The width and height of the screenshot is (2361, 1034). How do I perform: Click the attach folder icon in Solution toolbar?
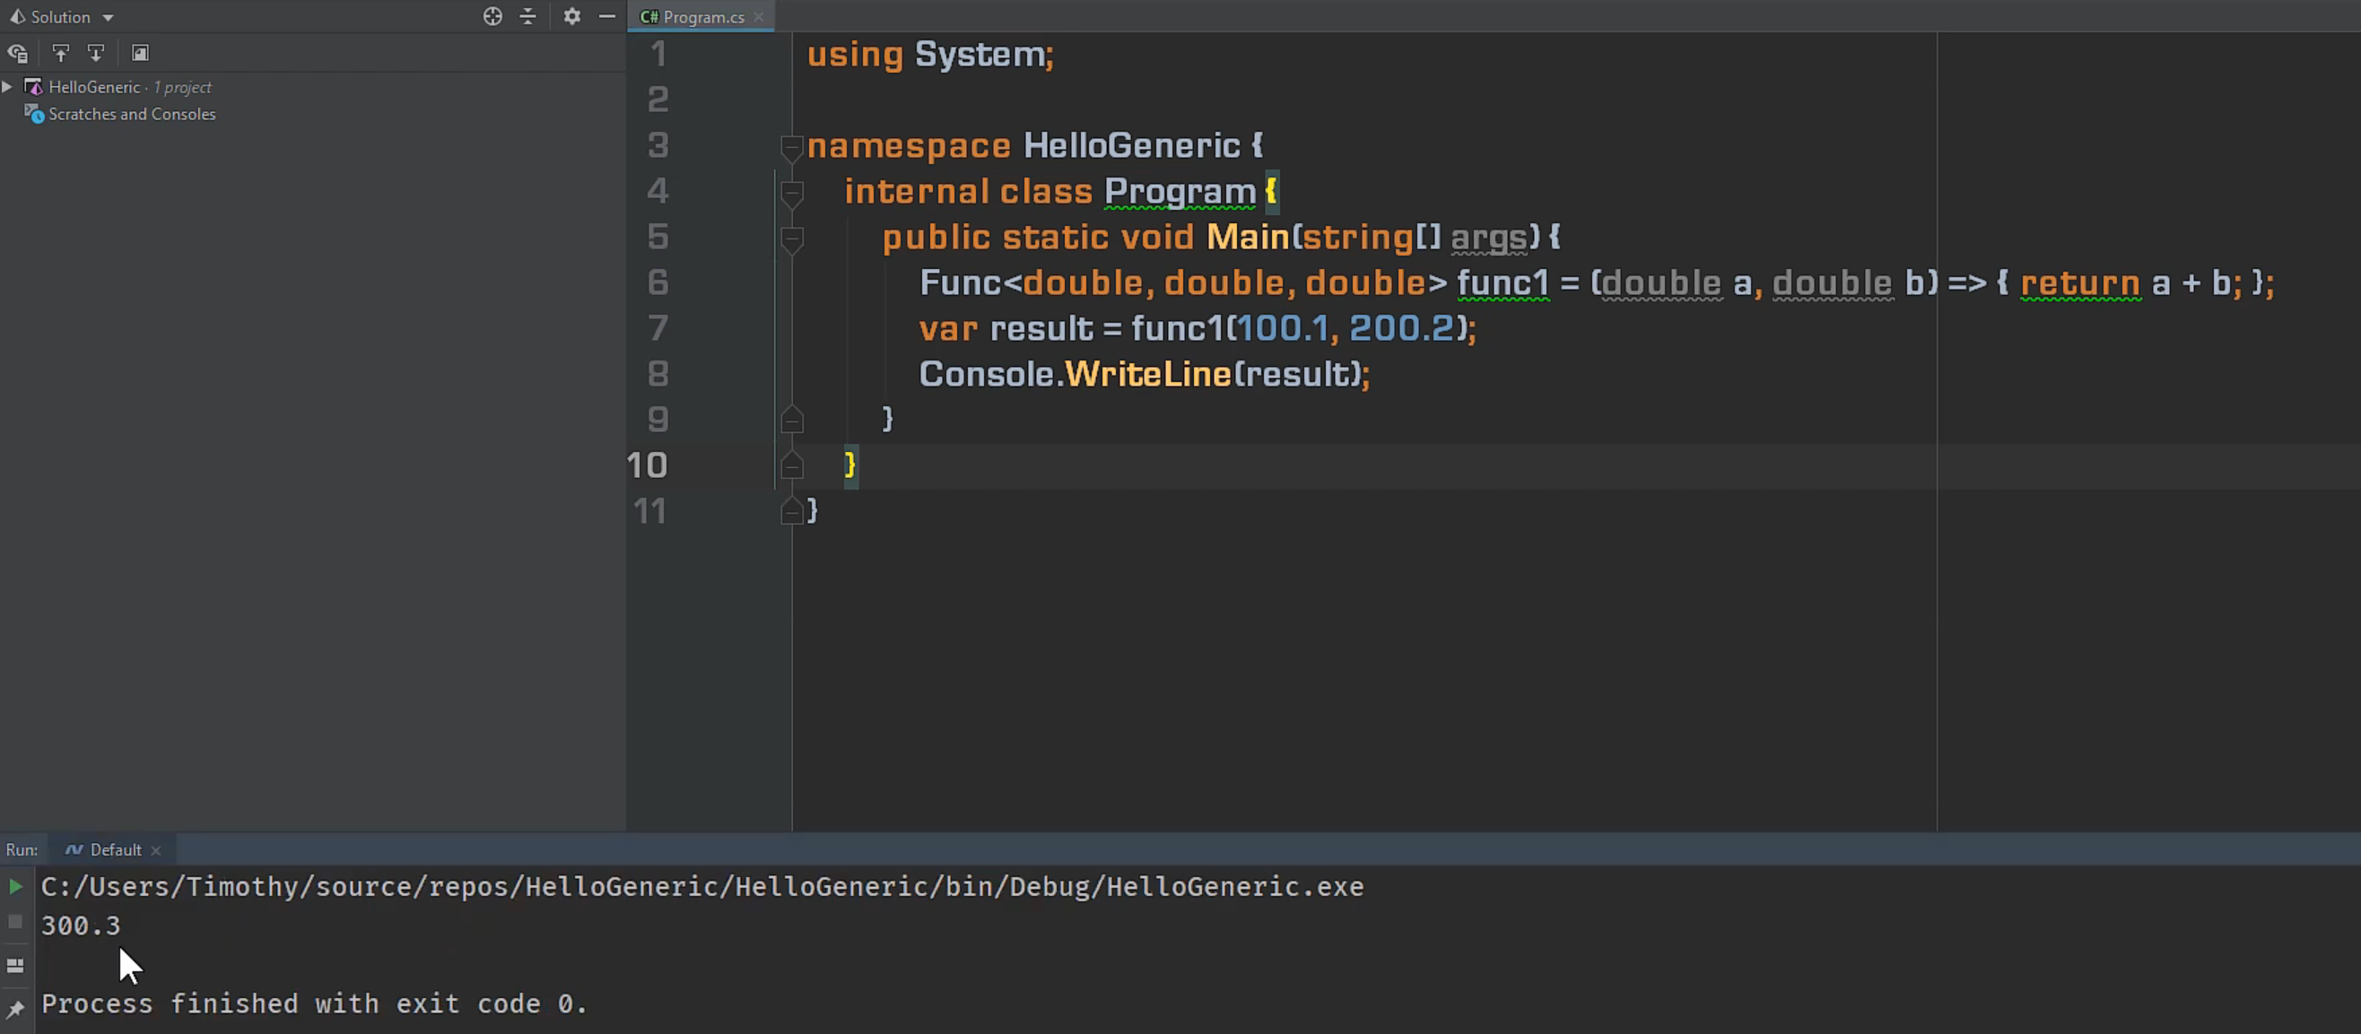coord(17,53)
